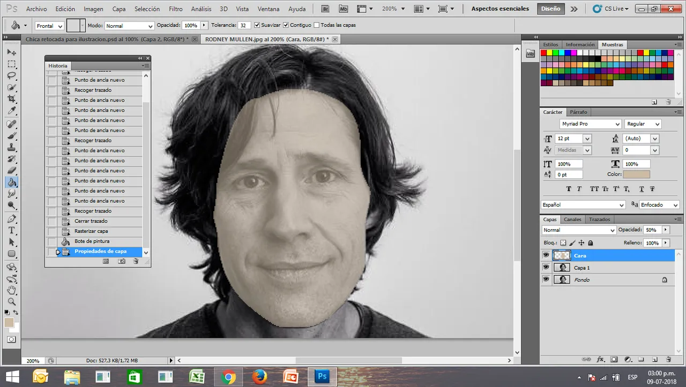Select the Eyedropper tool
The width and height of the screenshot is (686, 387).
12,111
